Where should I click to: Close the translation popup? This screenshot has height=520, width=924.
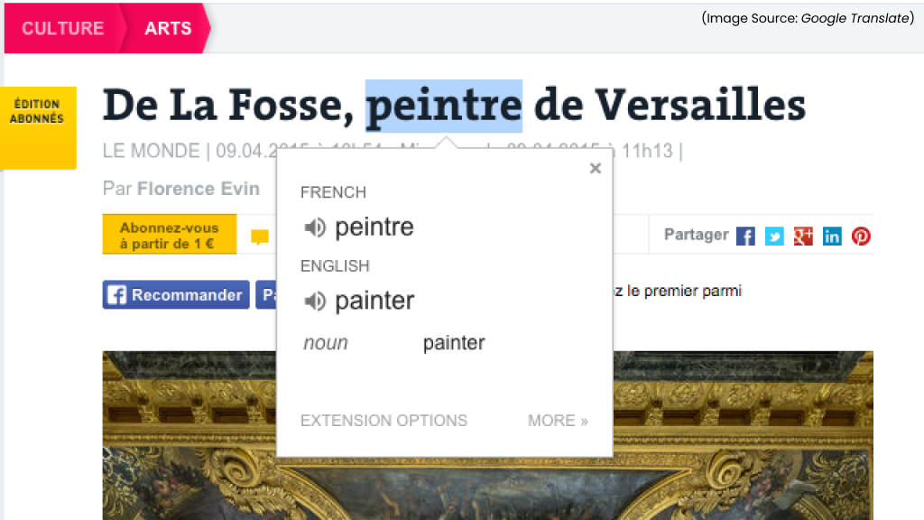pyautogui.click(x=595, y=168)
